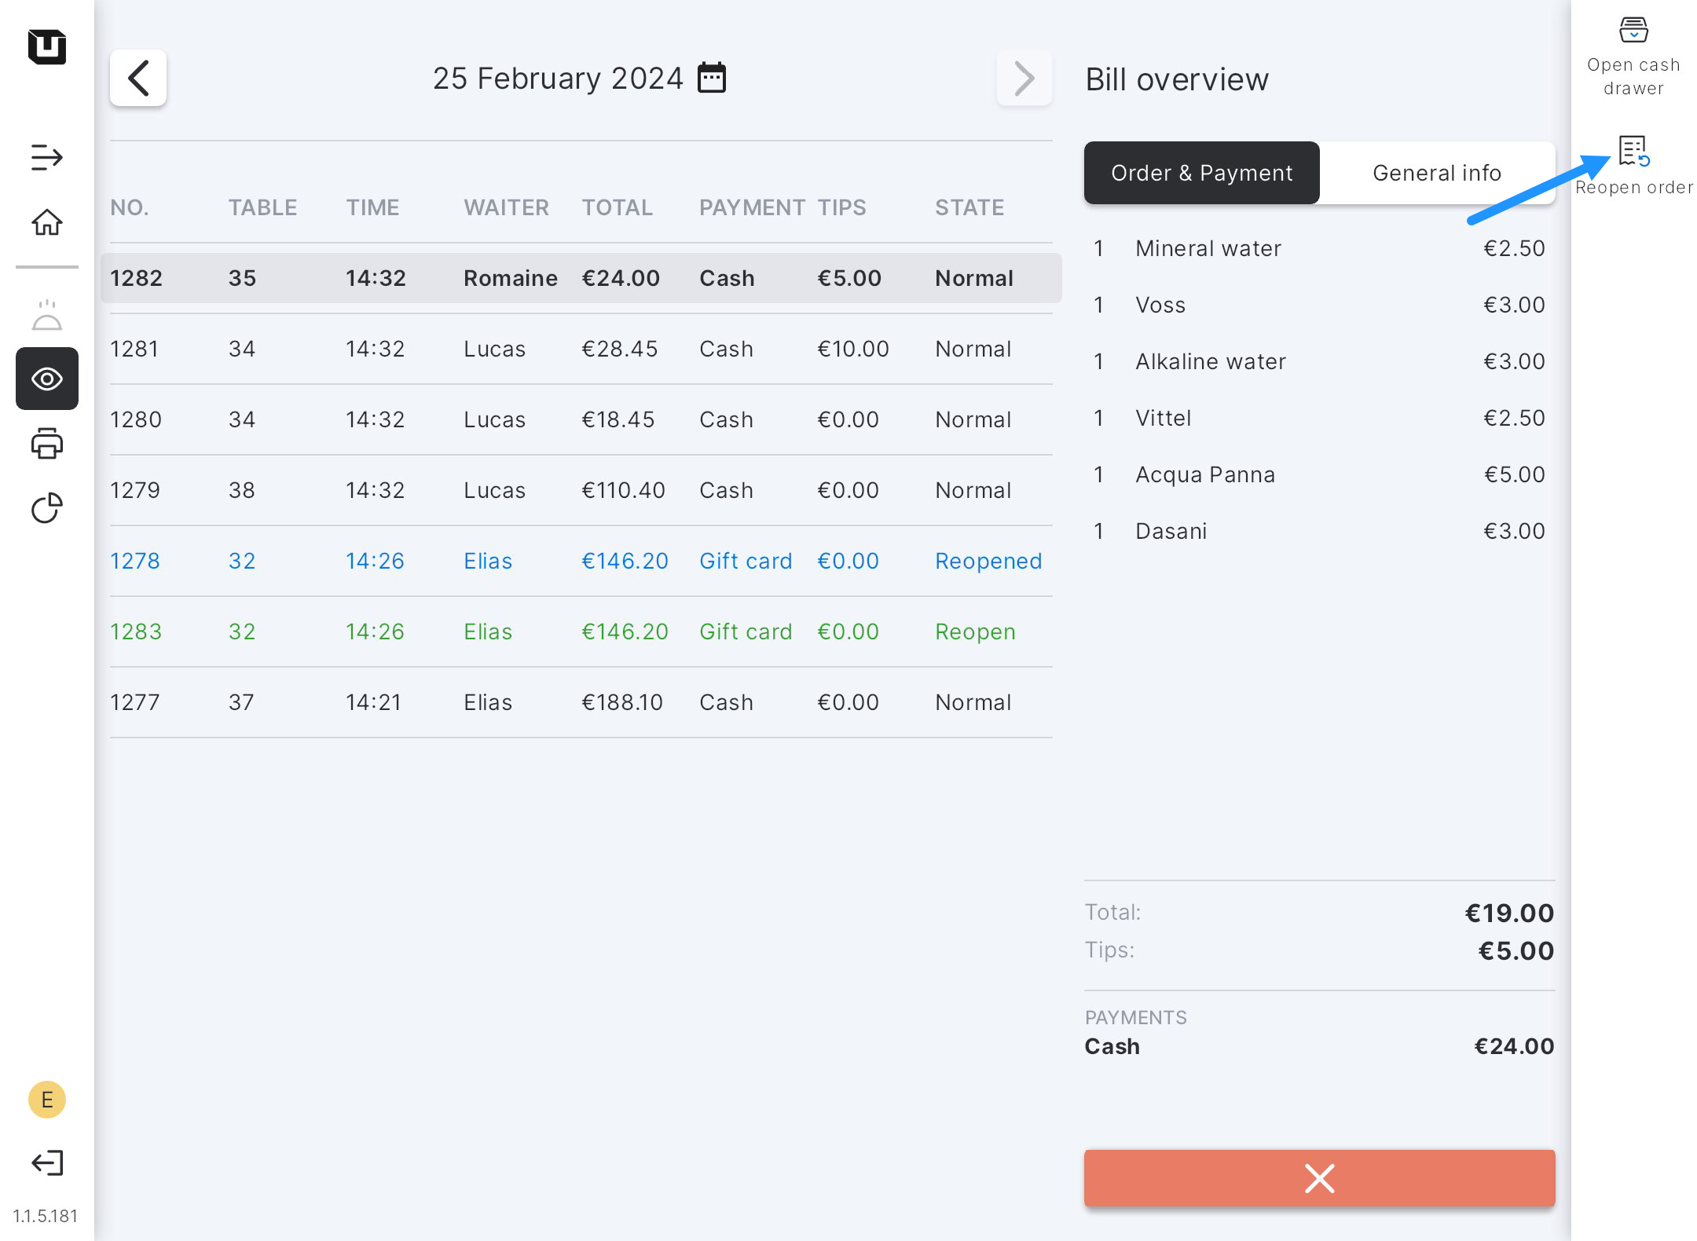Expand the sidebar menu arrow icon
The height and width of the screenshot is (1241, 1697).
click(x=47, y=157)
